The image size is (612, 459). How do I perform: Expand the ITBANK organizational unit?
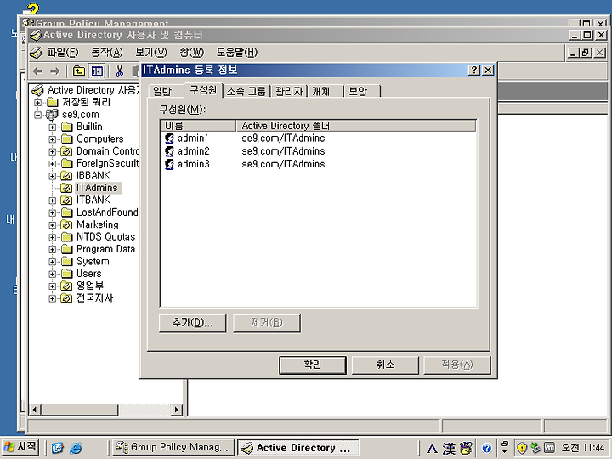coord(53,201)
